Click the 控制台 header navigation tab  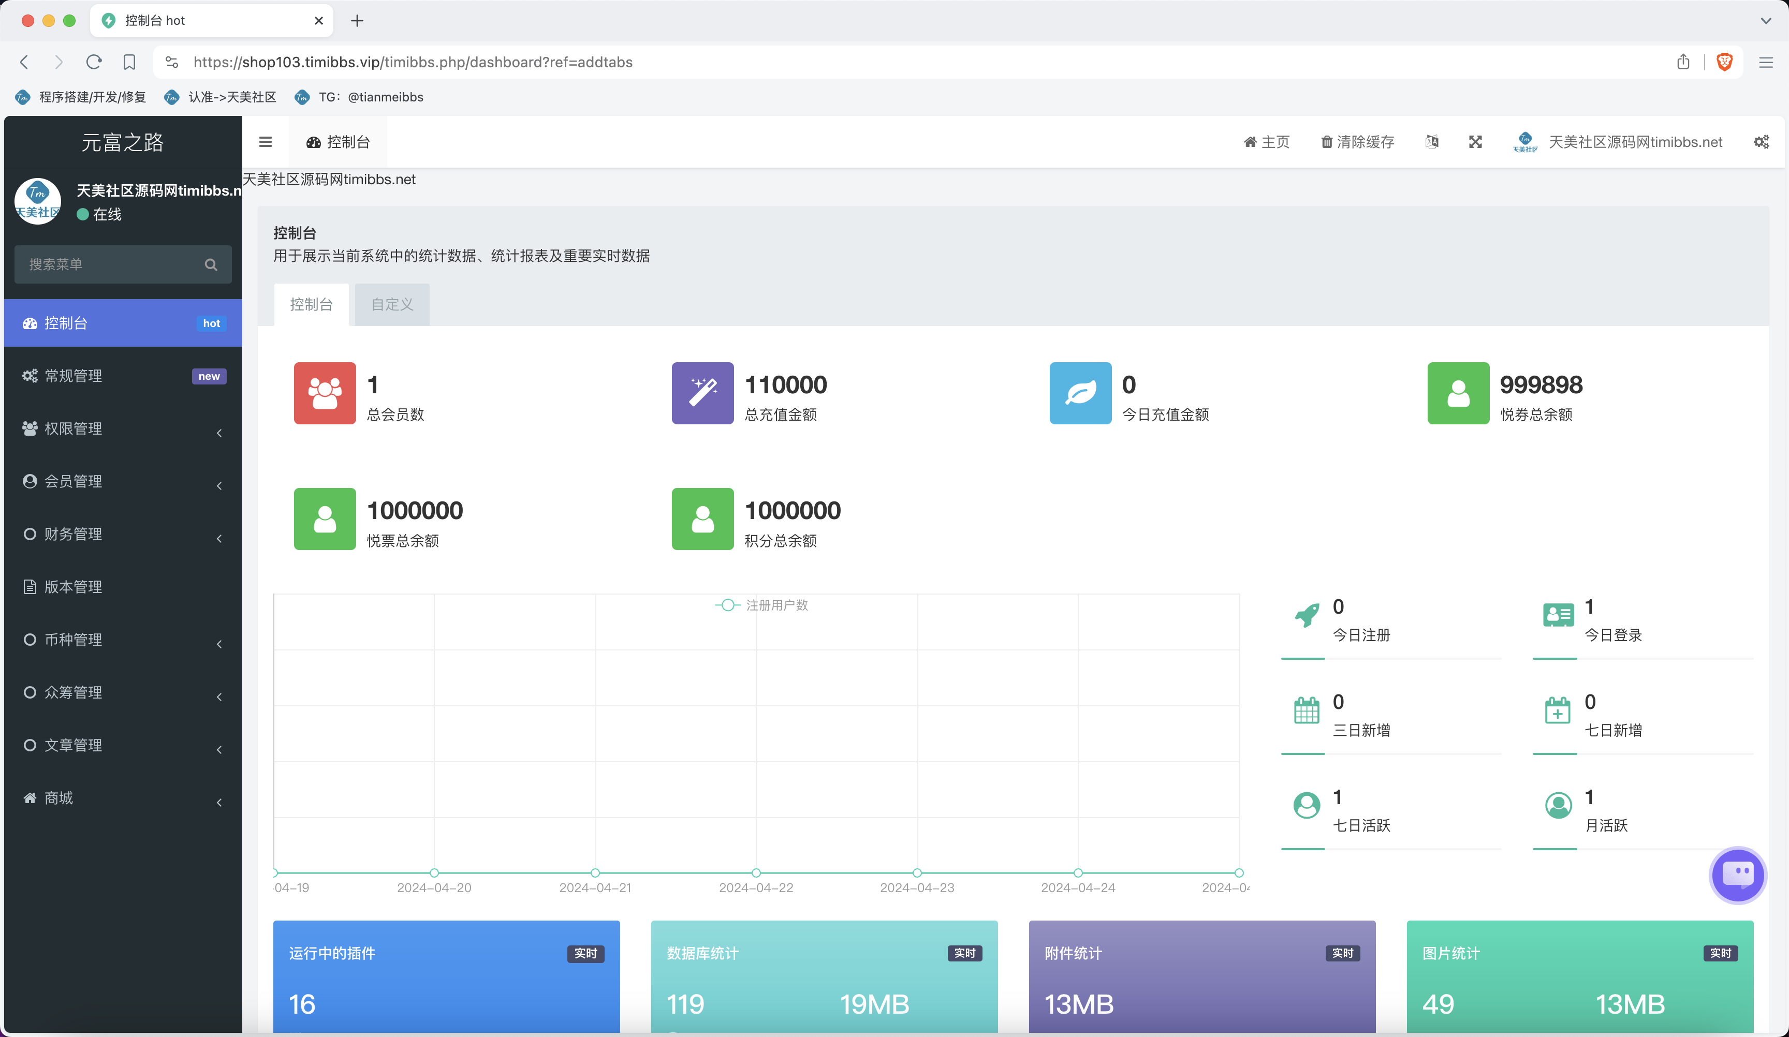(x=338, y=142)
